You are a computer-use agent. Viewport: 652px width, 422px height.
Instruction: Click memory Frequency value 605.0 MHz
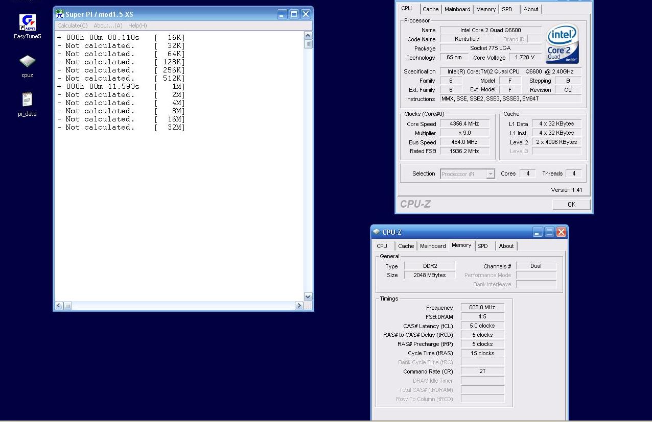(x=482, y=307)
